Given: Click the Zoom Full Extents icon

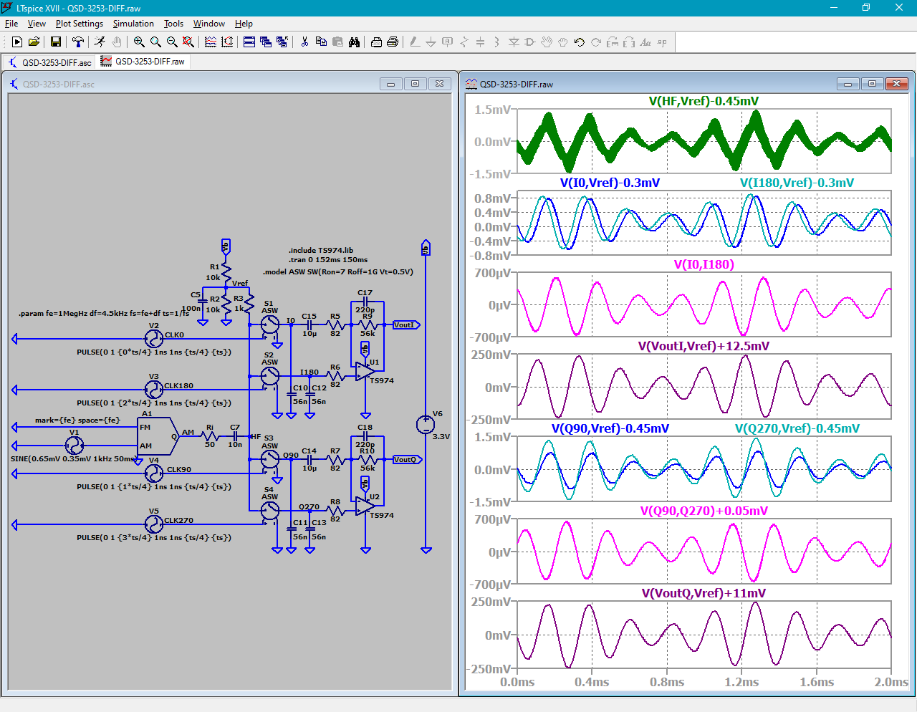Looking at the screenshot, I should 188,42.
